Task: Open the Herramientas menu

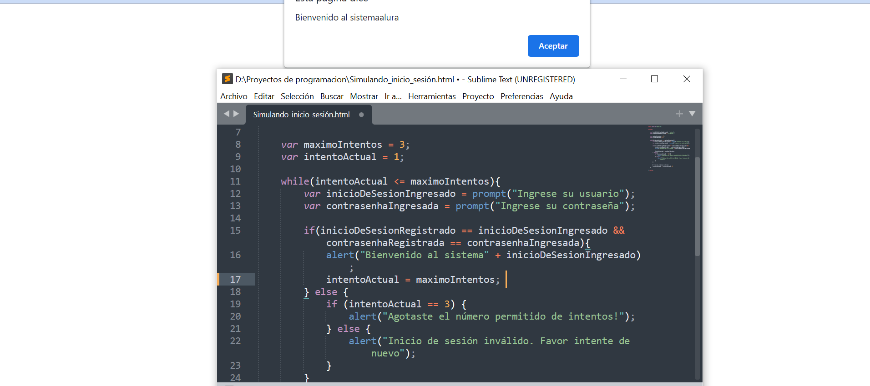Action: tap(432, 96)
